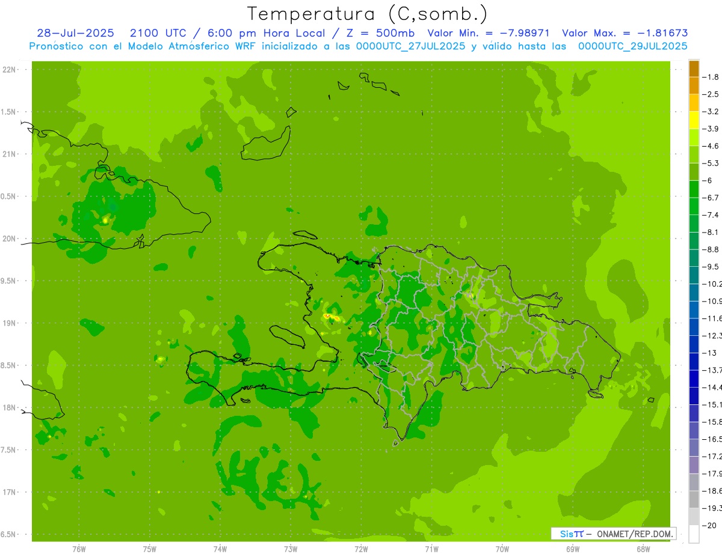The image size is (722, 557).
Task: Click the "72W" longitude label
Action: click(x=361, y=549)
